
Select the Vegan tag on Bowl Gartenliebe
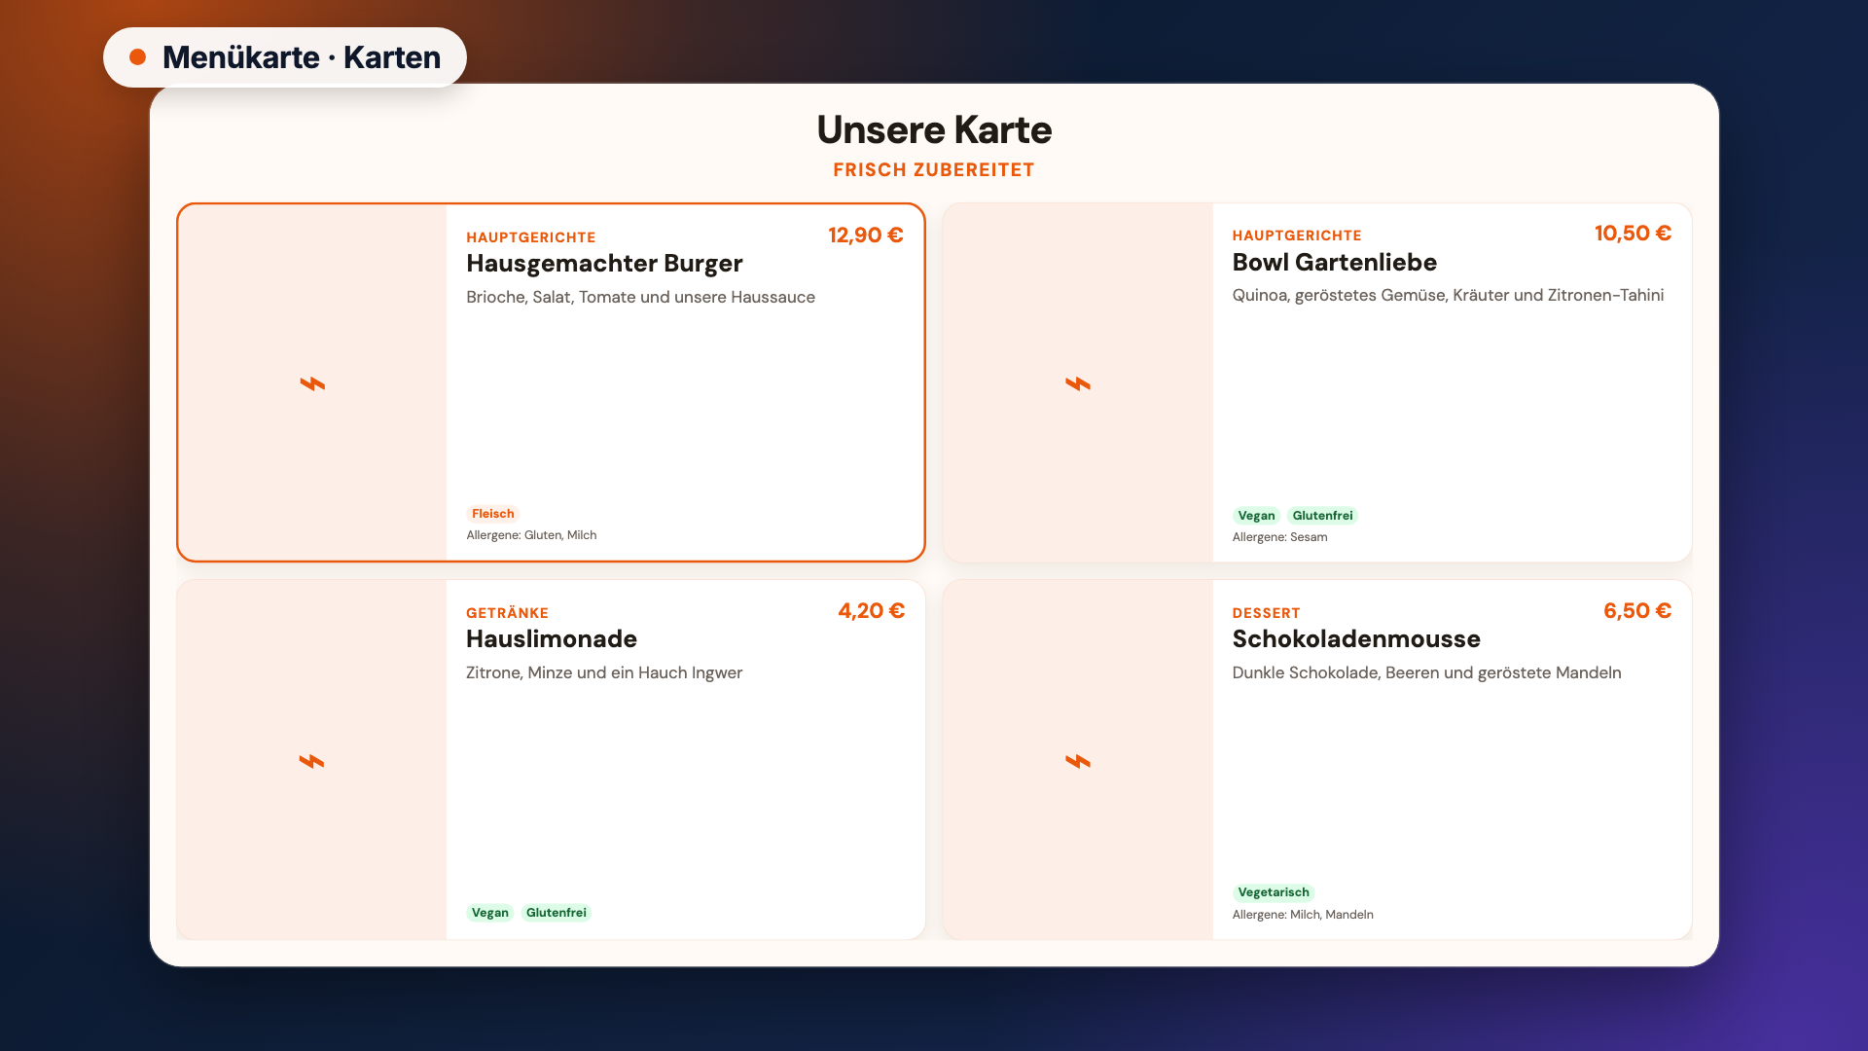[1256, 516]
